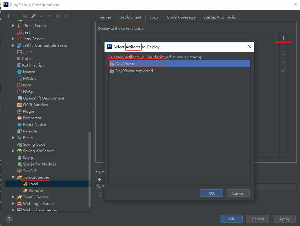The width and height of the screenshot is (300, 226).
Task: Add new configuration with plus icon
Action: click(9, 16)
